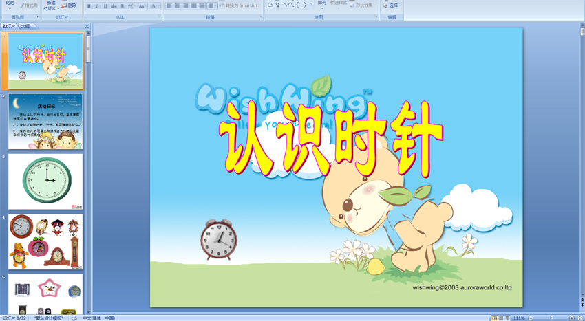The height and width of the screenshot is (321, 585).
Task: Select the right brace shape
Action: pyautogui.click(x=304, y=5)
